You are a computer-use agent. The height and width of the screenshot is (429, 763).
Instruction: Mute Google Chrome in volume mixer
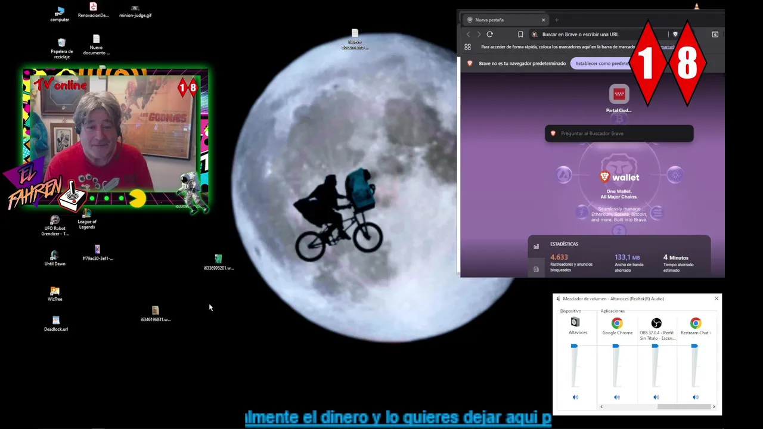point(617,397)
